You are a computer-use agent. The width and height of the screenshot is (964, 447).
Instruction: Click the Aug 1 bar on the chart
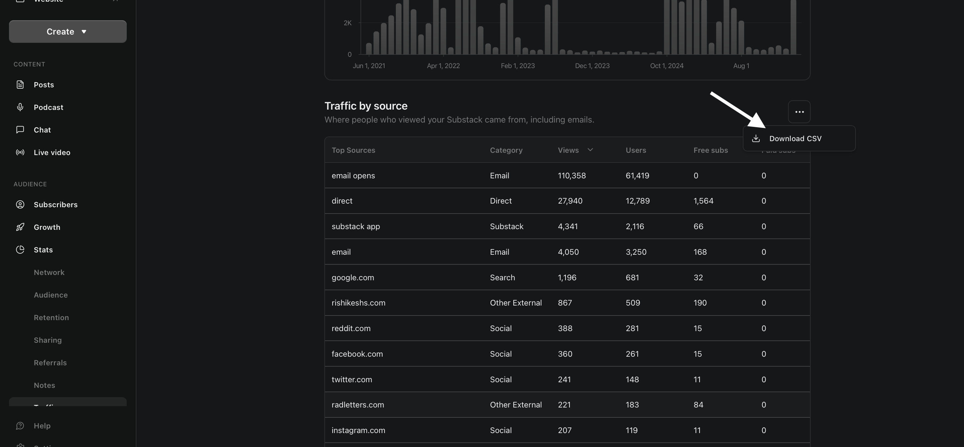(741, 38)
